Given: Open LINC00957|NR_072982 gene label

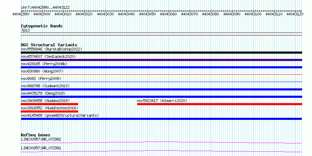Looking at the screenshot, I should pos(41,139).
